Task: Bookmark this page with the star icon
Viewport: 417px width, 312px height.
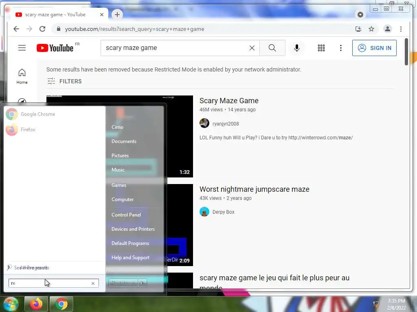Action: 371,29
